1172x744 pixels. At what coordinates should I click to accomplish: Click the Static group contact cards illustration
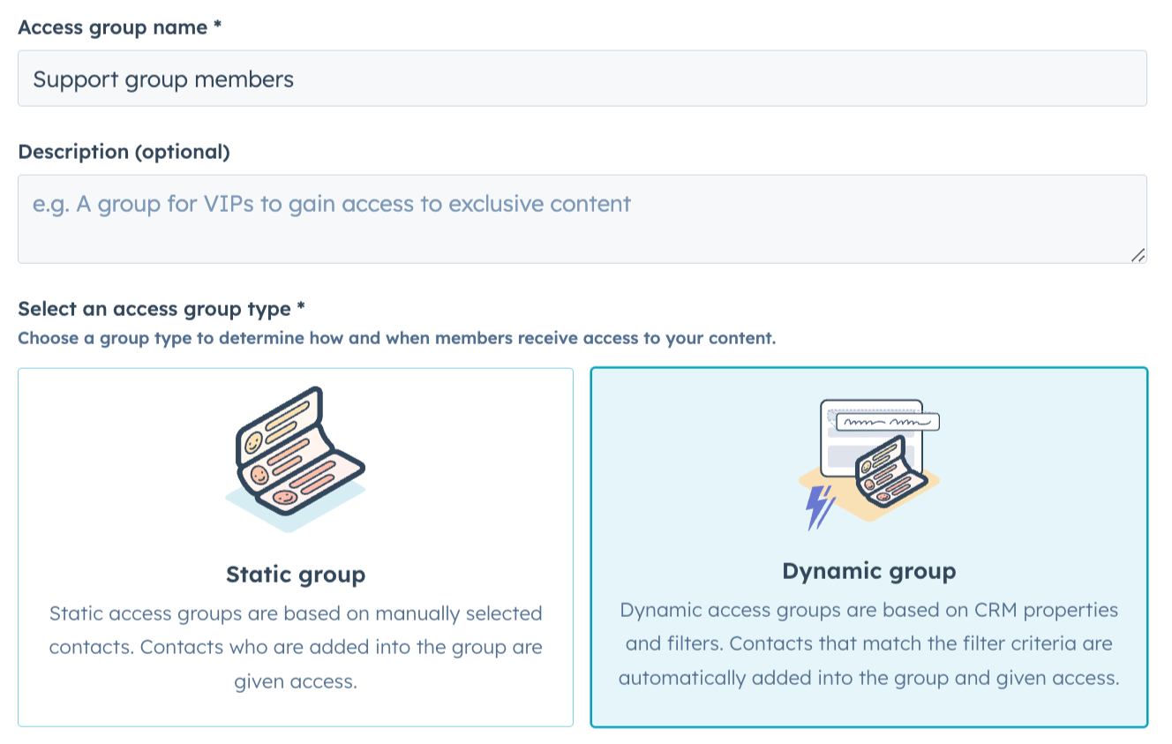point(296,457)
